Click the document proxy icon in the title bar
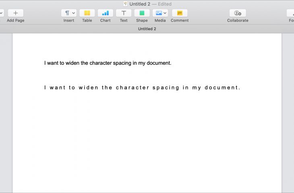294x193 pixels. tap(125, 4)
